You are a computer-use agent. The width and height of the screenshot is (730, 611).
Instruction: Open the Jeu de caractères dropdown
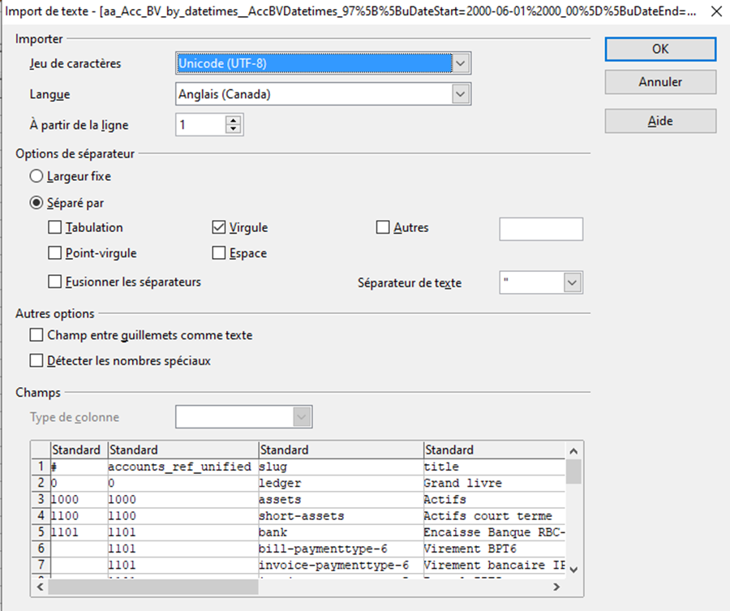[x=460, y=62]
